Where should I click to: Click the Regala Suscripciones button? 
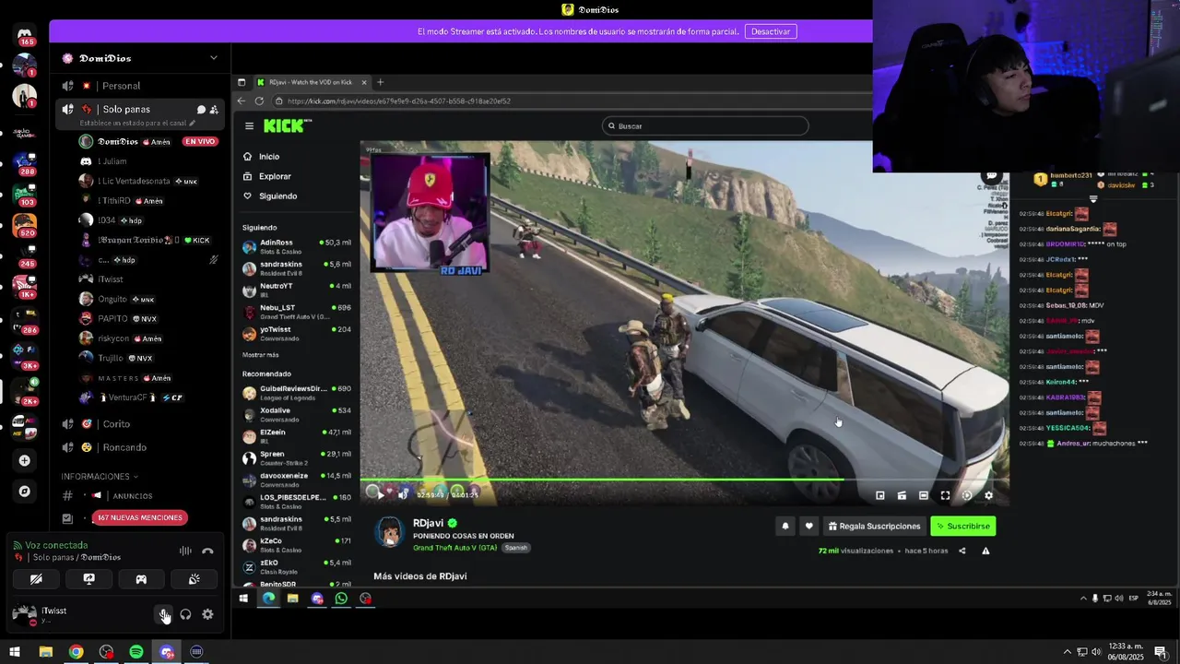click(874, 526)
